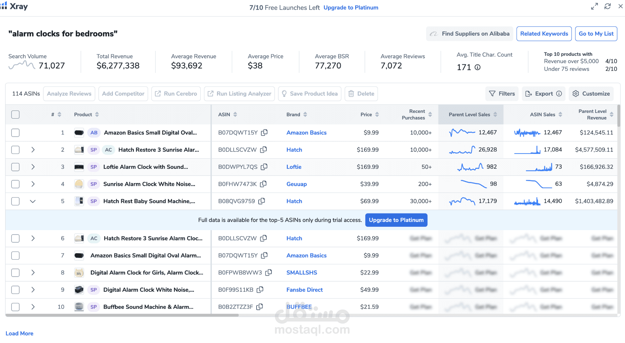
Task: Toggle the select-all checkbox in the table header
Action: (x=15, y=115)
